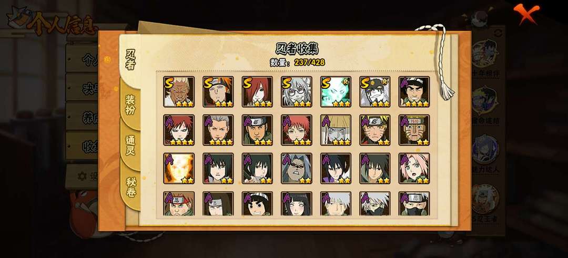The height and width of the screenshot is (258, 568).
Task: Choose blond Naruto A-rank portrait
Action: [x=375, y=130]
